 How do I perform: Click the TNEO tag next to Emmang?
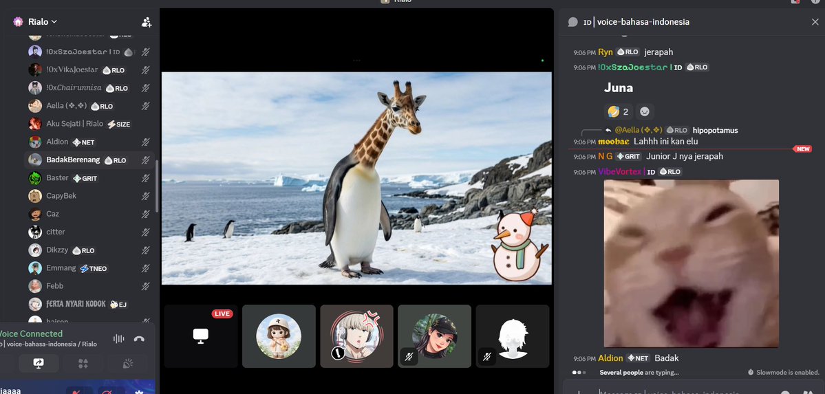point(94,268)
